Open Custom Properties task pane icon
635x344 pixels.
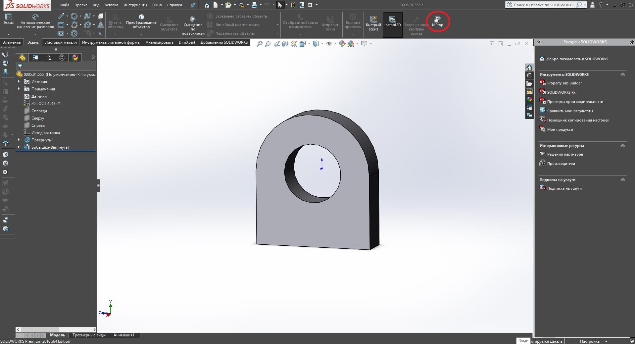[x=529, y=107]
